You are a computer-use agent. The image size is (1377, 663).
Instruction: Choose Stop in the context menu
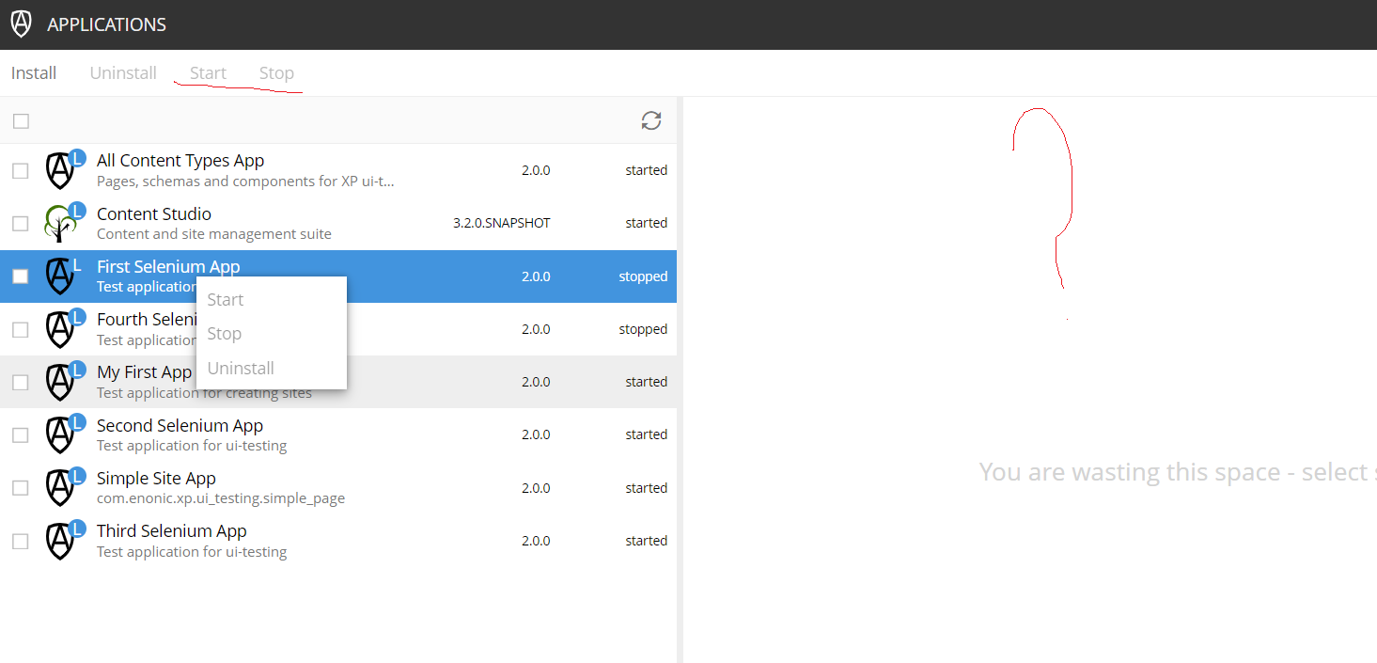[x=271, y=334]
